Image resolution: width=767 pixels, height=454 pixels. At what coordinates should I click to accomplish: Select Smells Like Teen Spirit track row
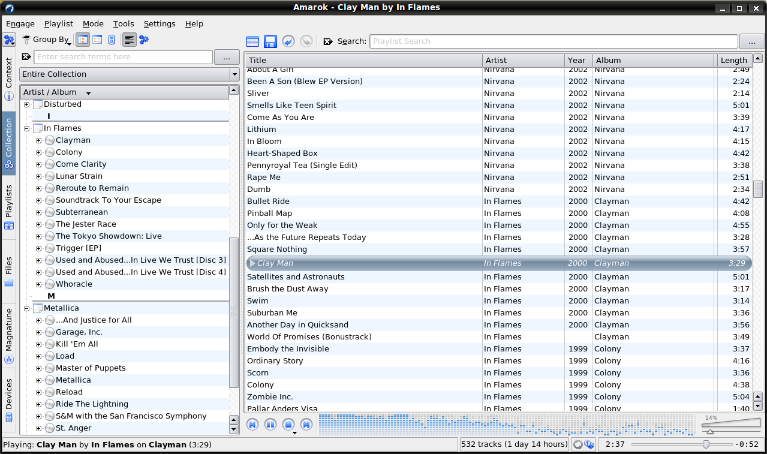[498, 106]
